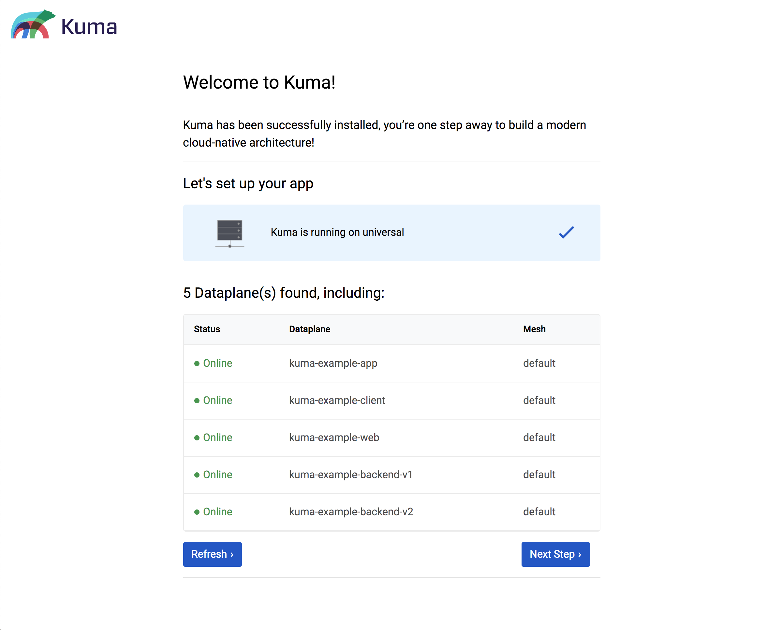This screenshot has height=630, width=782.
Task: Proceed by clicking the Next Step button
Action: point(555,554)
